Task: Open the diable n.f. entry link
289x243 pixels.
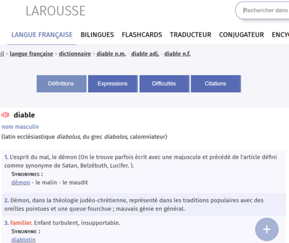Action: 177,54
